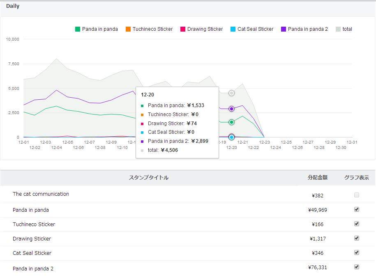Uncheck graph display for Panda in panda
This screenshot has height=277, width=376.
[357, 209]
